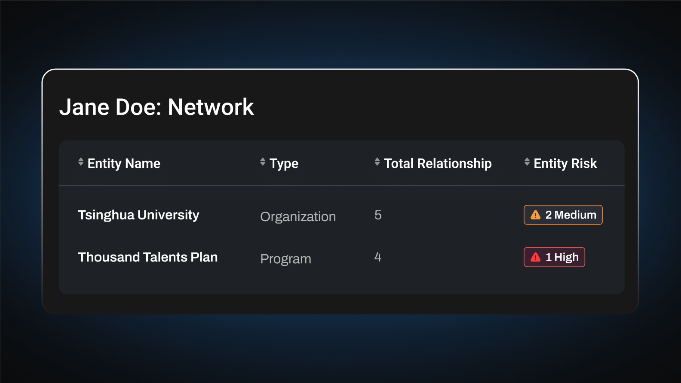Screen dimensions: 681x383
Task: Click the red warning icon in High badge
Action: click(536, 257)
